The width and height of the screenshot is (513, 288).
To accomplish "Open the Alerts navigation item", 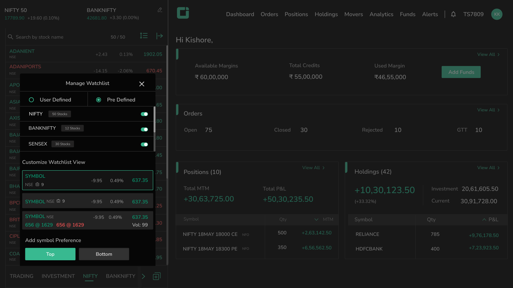I will (430, 14).
